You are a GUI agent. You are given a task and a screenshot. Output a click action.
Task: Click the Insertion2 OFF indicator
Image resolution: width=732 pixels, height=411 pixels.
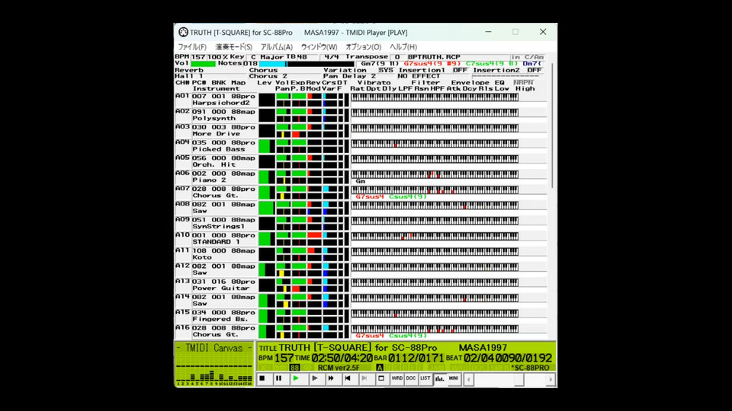click(534, 70)
